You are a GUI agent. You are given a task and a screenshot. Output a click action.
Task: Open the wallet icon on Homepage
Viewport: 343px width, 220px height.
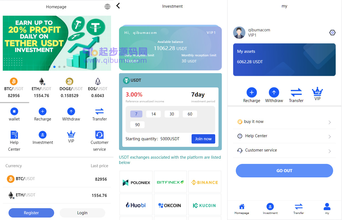[x=14, y=111]
